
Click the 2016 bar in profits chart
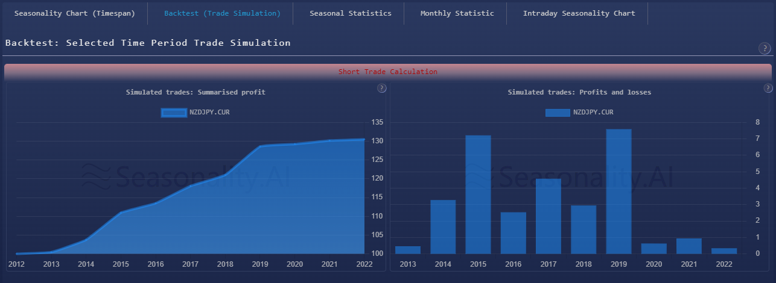pyautogui.click(x=513, y=232)
